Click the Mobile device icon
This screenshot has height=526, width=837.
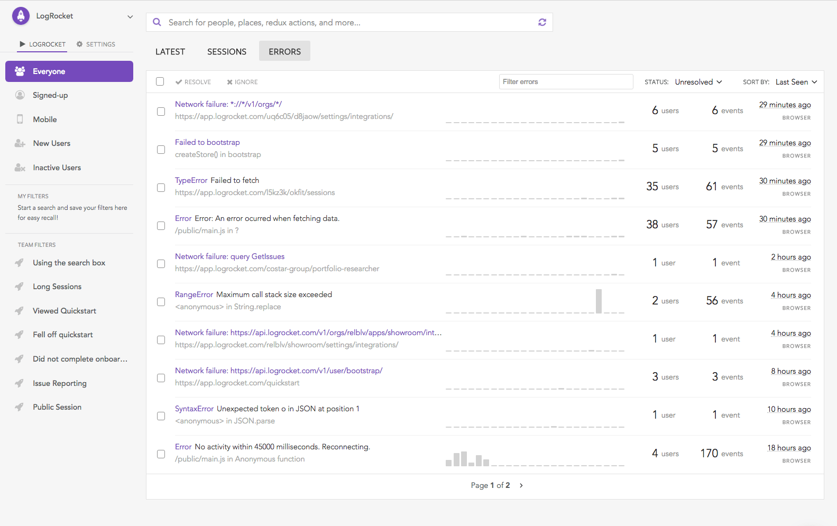click(x=20, y=119)
